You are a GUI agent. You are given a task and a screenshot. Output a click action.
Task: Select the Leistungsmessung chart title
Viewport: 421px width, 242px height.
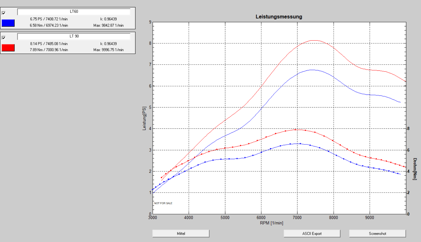(279, 17)
